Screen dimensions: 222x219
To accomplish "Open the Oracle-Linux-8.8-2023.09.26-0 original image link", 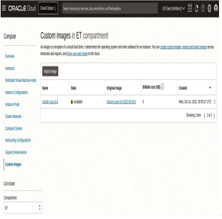I will [121, 102].
